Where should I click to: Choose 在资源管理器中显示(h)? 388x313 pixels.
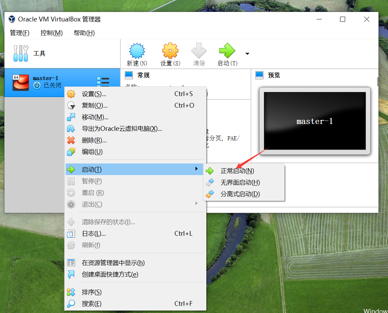pos(135,263)
